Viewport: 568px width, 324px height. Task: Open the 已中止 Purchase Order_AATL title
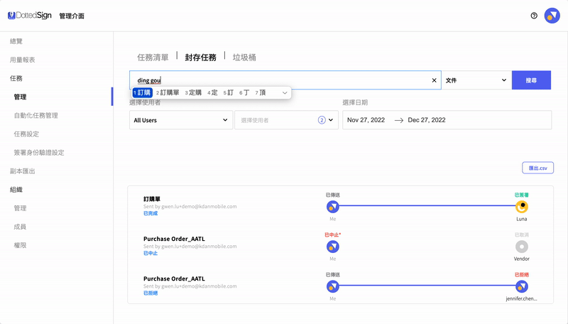click(x=174, y=239)
